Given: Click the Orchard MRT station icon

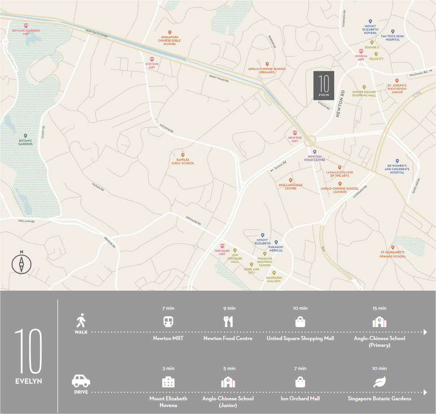Looking at the screenshot, I should pos(222,246).
